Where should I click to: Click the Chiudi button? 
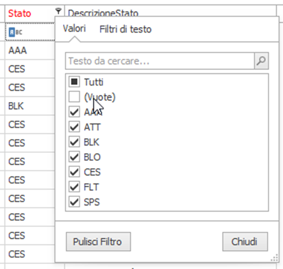coord(245,242)
